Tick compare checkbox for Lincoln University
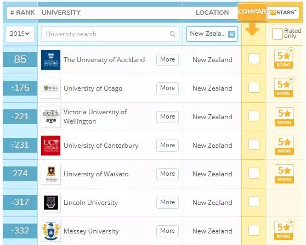This screenshot has height=245, width=306. (x=254, y=202)
